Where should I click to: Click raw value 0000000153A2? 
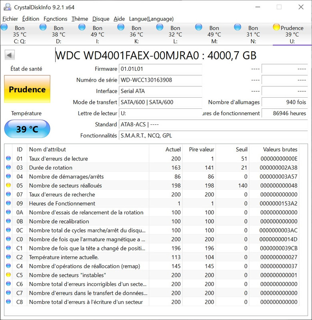[278, 204]
